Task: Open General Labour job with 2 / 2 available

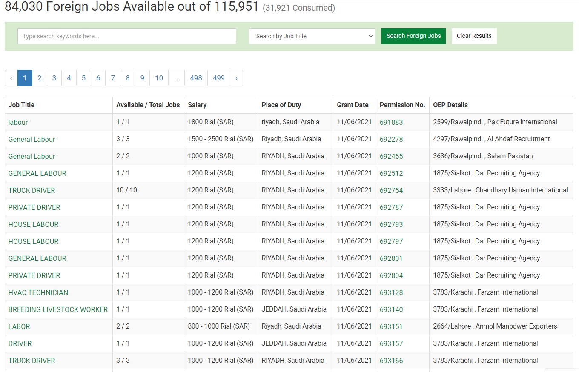Action: (x=32, y=156)
